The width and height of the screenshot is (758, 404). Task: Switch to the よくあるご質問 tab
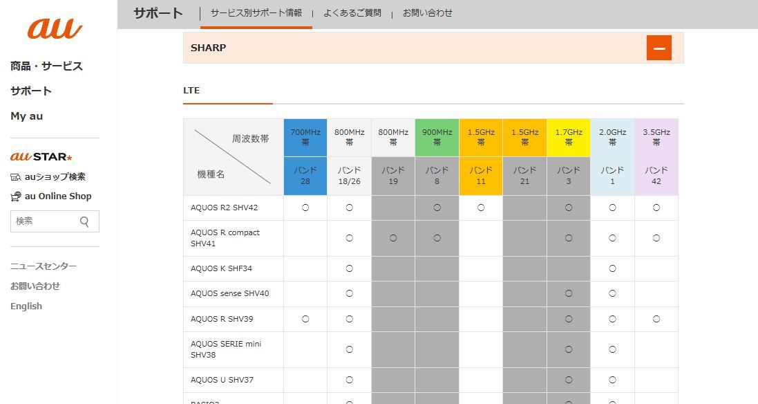352,12
